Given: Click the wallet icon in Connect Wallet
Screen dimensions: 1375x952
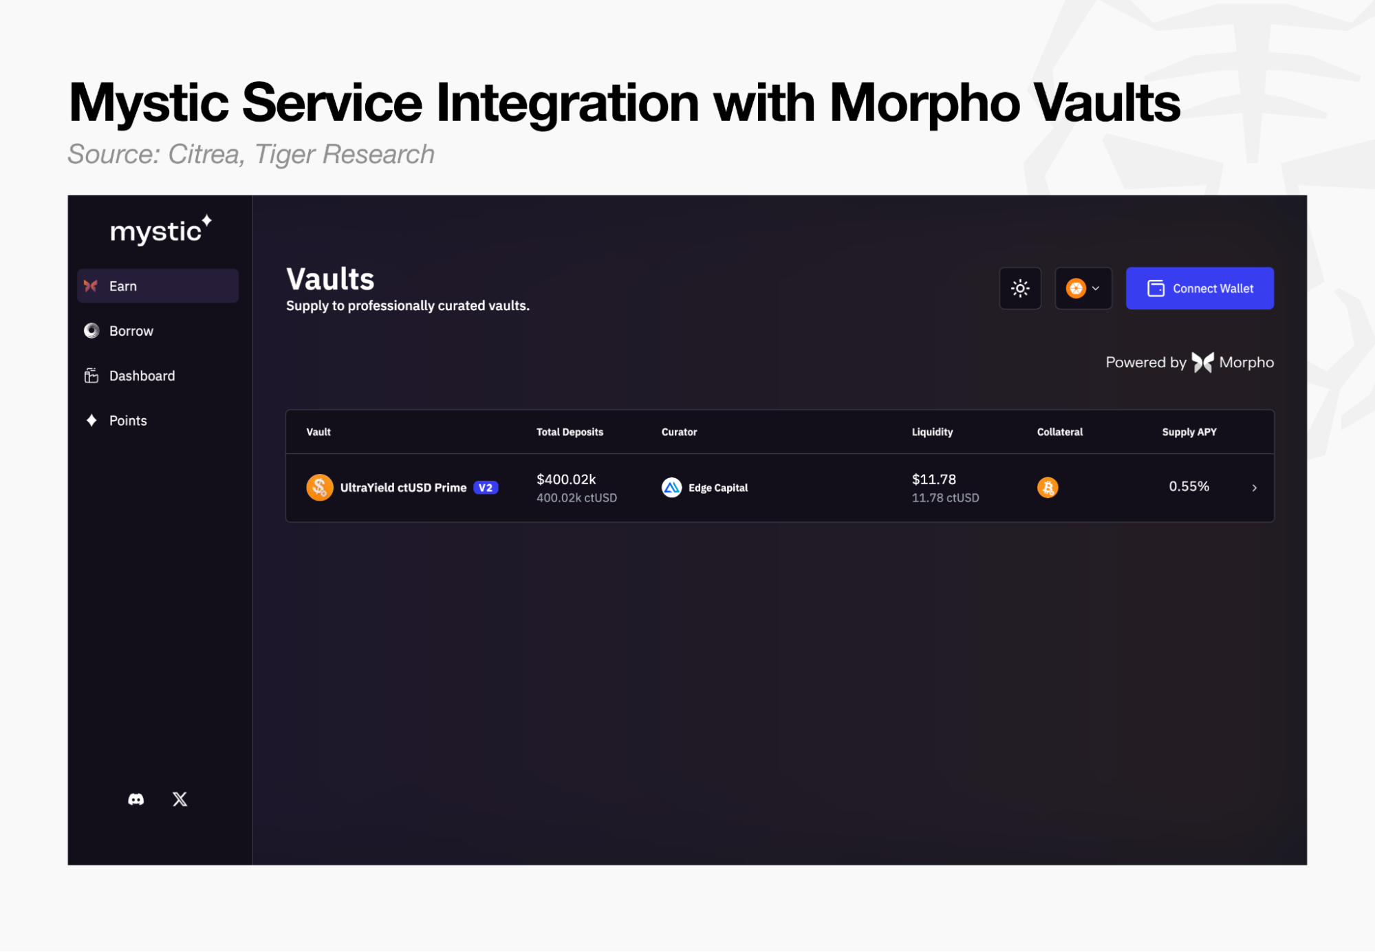Looking at the screenshot, I should pos(1156,288).
